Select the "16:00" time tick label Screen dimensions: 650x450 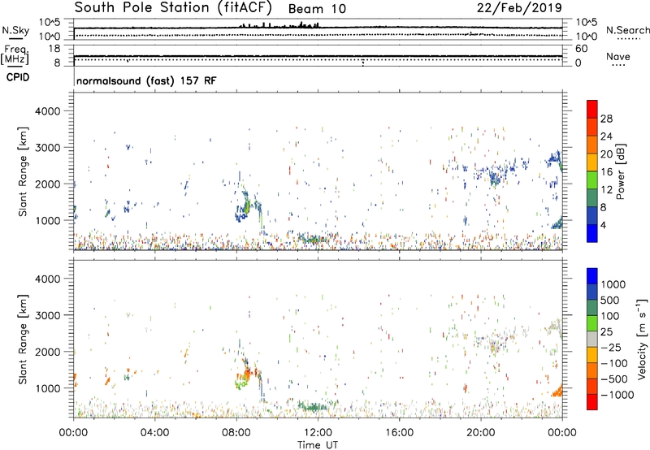(399, 433)
